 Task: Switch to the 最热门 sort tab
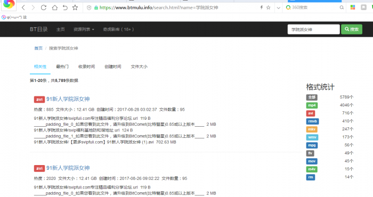pyautogui.click(x=62, y=67)
